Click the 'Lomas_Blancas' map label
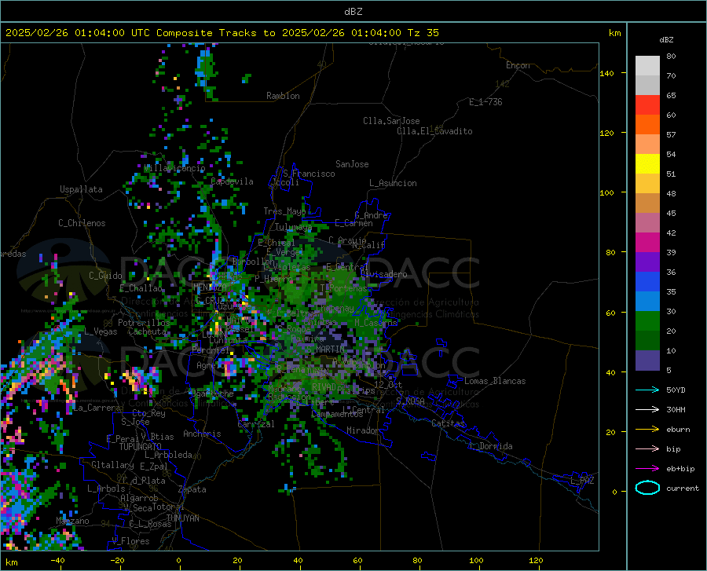This screenshot has height=571, width=707. 495,381
